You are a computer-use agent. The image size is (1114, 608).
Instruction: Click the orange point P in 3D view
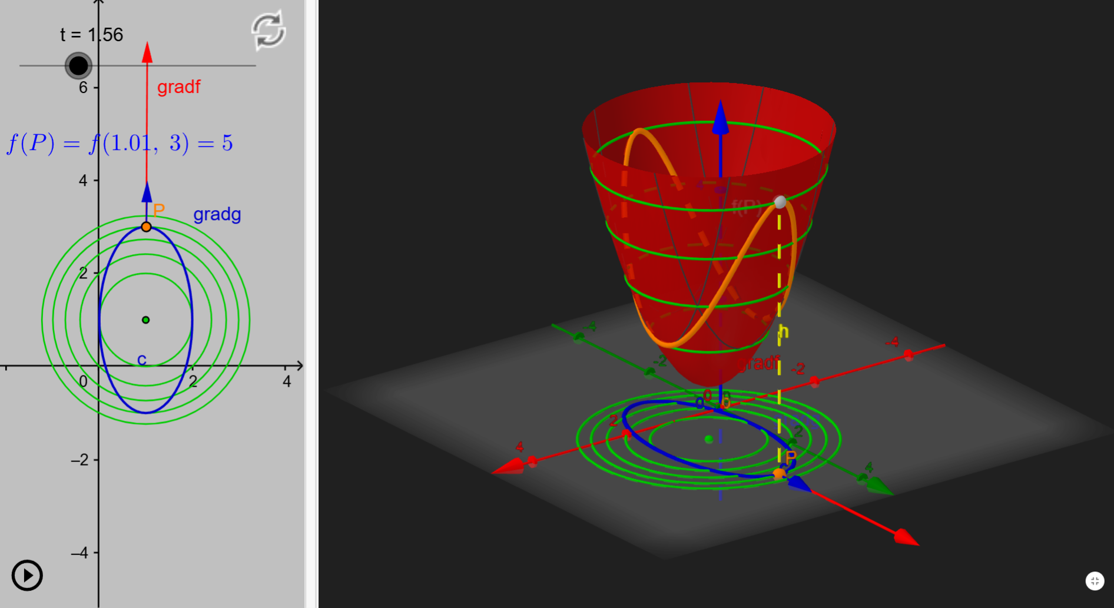click(x=779, y=473)
